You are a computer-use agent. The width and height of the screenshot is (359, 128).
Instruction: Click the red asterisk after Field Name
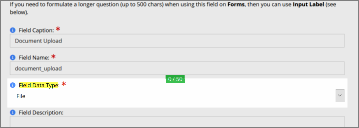pos(53,57)
